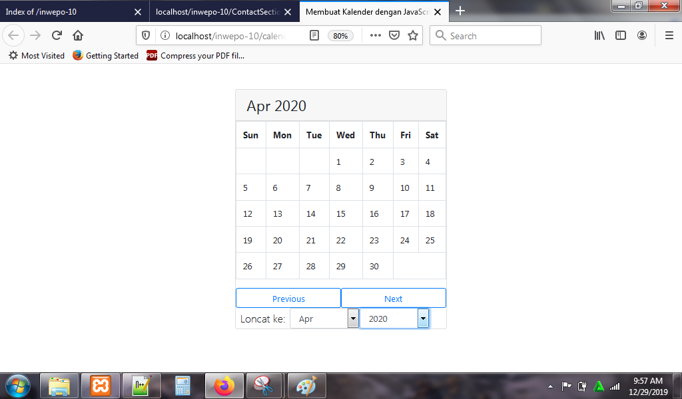Screen dimensions: 682x399
Task: Open the tracking protection shield icon
Action: click(146, 36)
